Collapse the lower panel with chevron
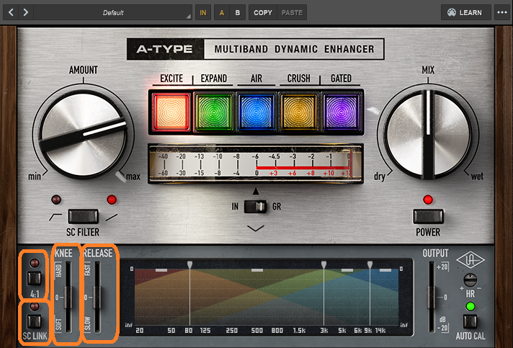 tap(256, 228)
